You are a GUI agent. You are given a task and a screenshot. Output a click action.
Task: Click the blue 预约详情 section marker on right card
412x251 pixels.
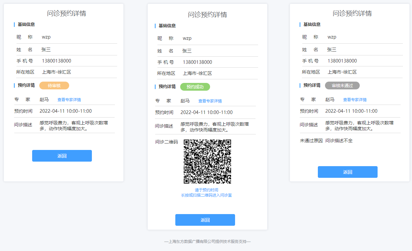click(300, 85)
